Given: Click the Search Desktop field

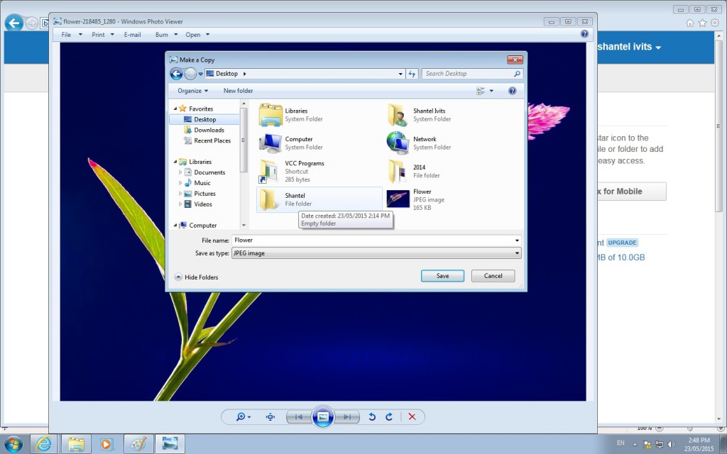Looking at the screenshot, I should click(472, 74).
